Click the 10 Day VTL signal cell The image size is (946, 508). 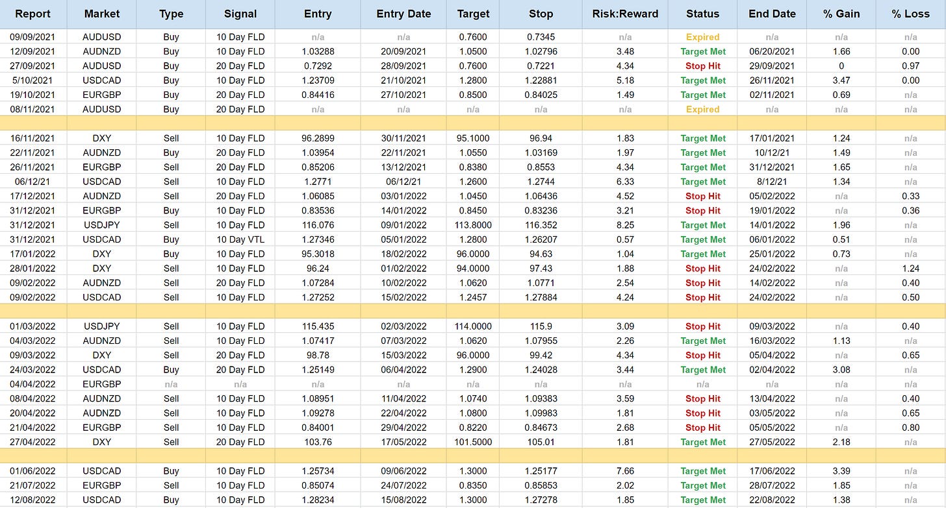point(240,239)
